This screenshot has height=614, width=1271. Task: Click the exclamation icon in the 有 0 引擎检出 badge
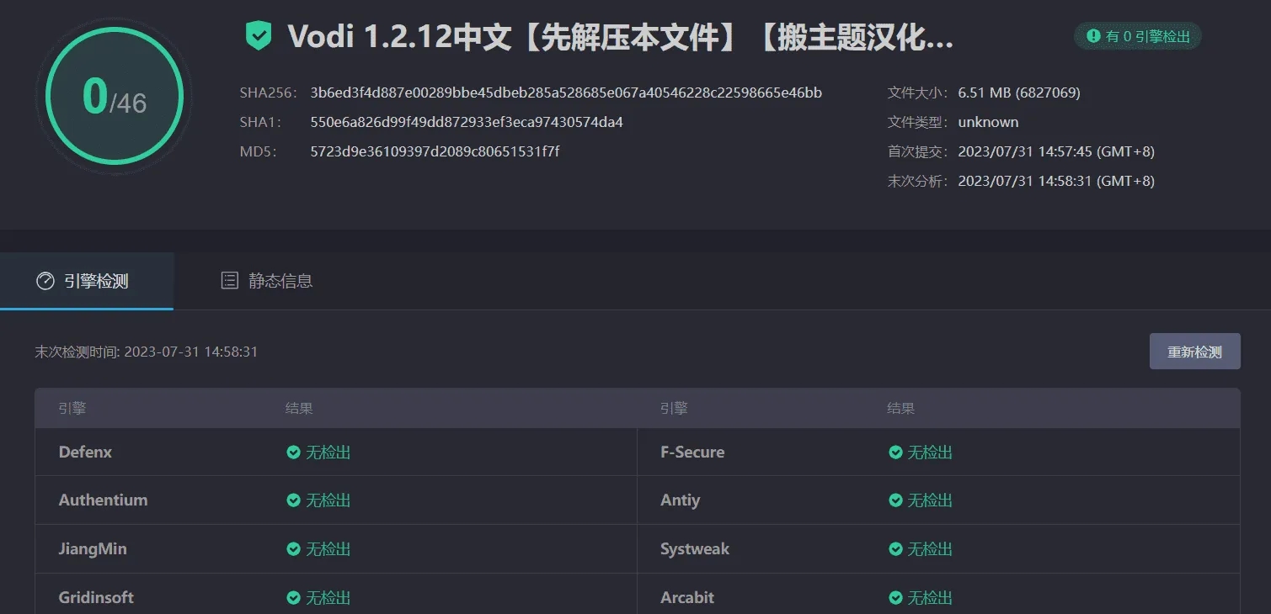point(1094,36)
